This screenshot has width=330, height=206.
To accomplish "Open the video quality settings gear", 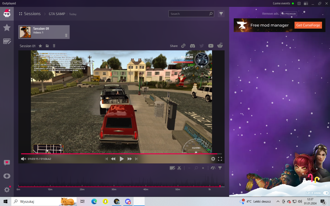I will click(x=213, y=159).
